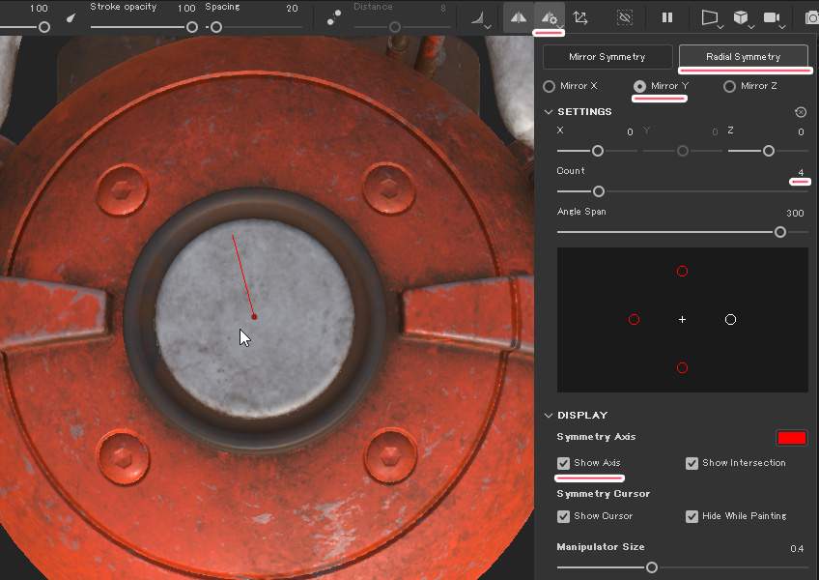Collapse the DISPLAY section

pos(549,416)
